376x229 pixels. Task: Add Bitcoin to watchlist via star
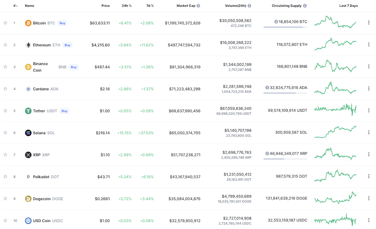tap(5, 23)
